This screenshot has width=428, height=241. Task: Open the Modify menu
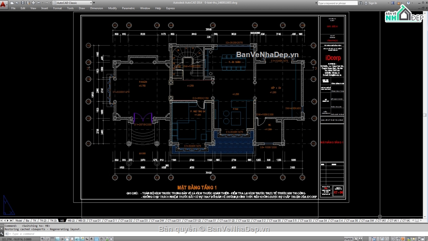coord(112,8)
